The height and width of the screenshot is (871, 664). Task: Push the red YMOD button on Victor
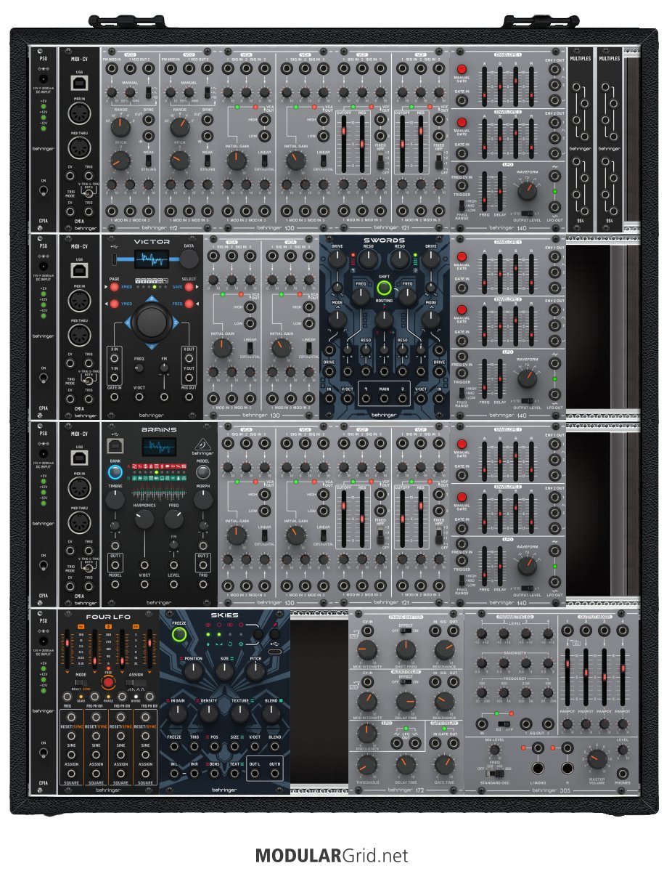point(114,304)
